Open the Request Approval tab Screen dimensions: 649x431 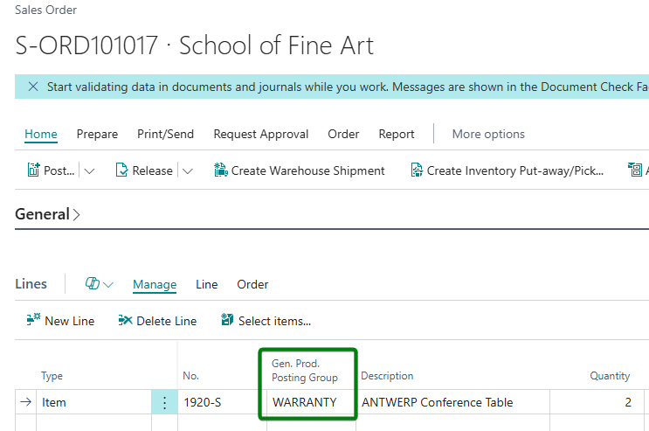coord(261,134)
